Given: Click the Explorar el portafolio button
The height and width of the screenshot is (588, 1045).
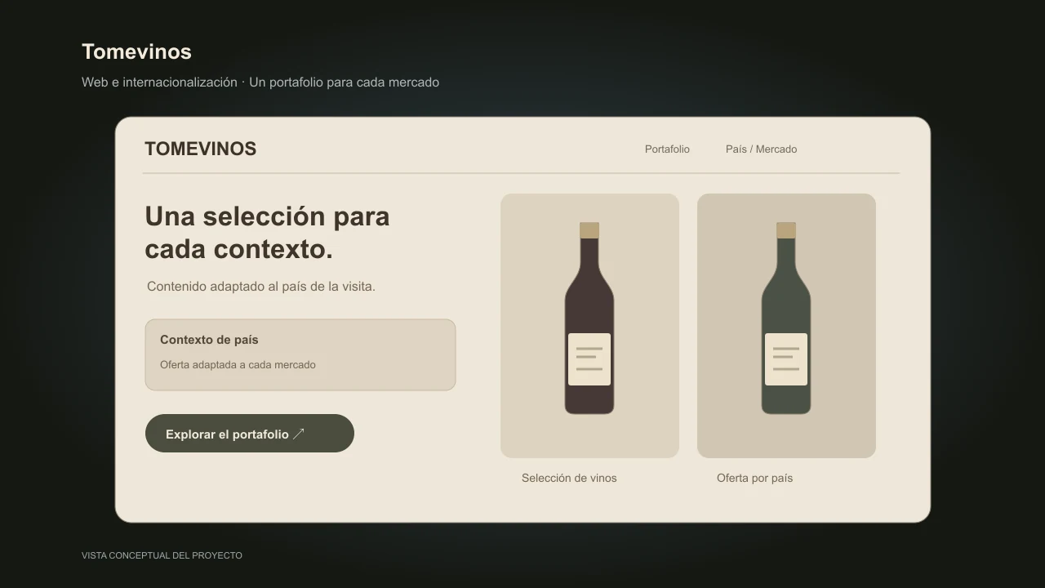Looking at the screenshot, I should tap(250, 434).
